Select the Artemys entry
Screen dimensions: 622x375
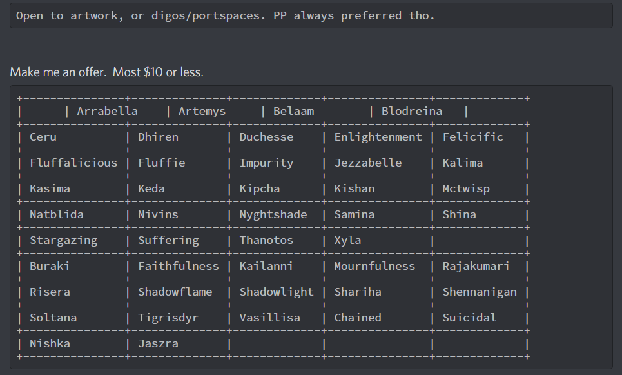coord(202,112)
